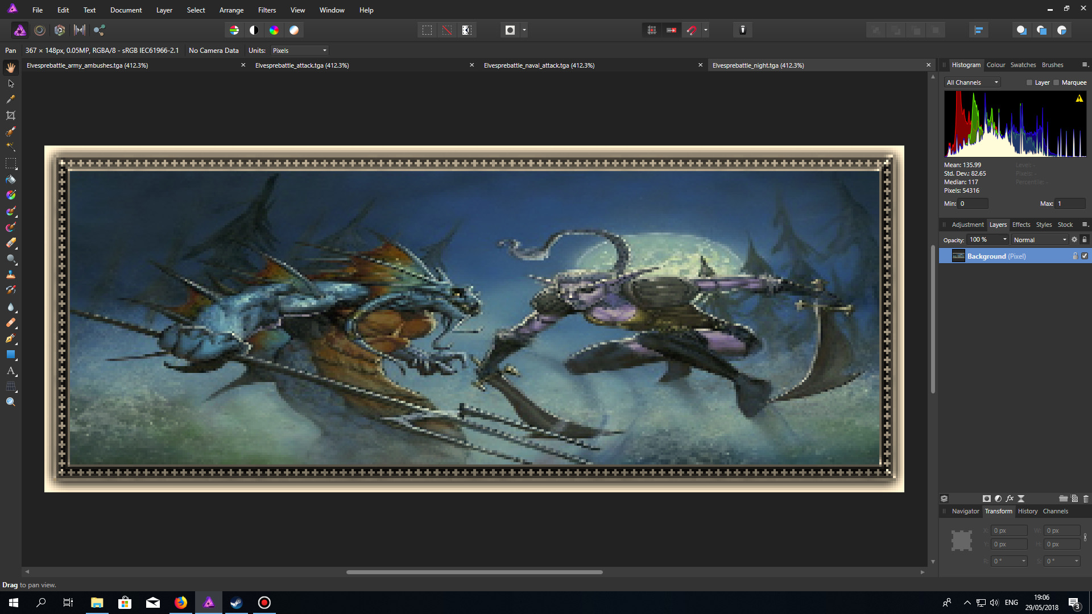
Task: Select the Healing Brush plaster tool
Action: tap(11, 322)
